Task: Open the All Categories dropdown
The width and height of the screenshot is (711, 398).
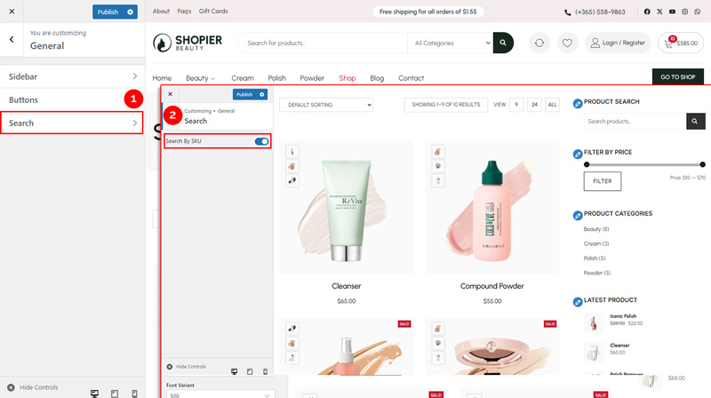Action: [x=450, y=43]
